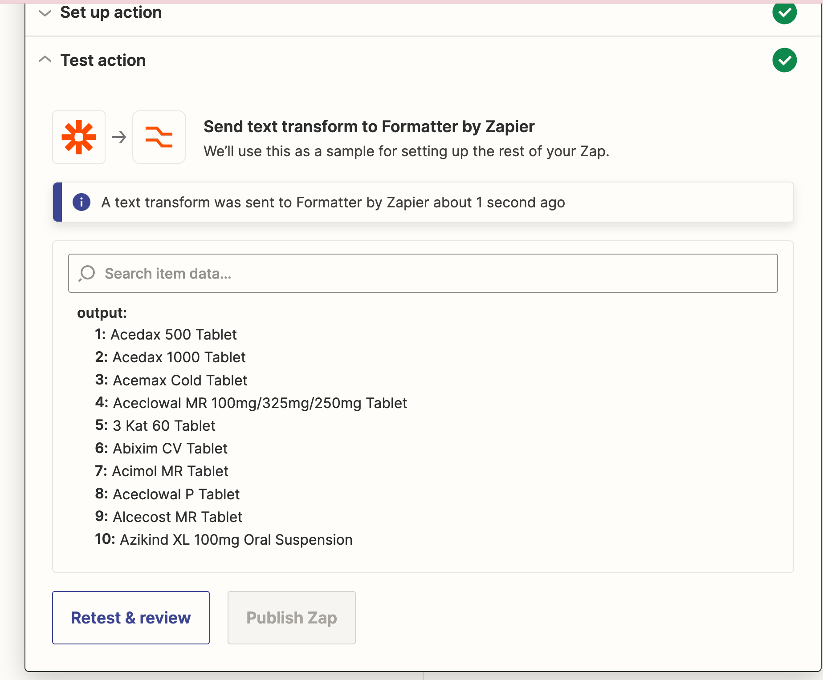Click the blue info circle icon
Viewport: 823px width, 680px height.
click(x=81, y=202)
